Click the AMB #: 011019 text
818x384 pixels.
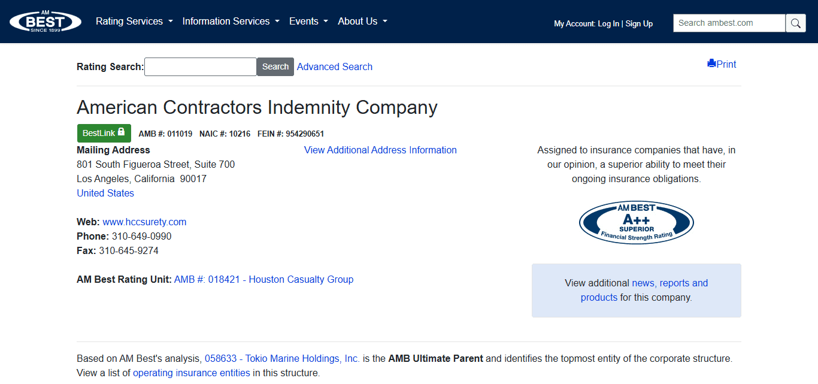tap(165, 134)
